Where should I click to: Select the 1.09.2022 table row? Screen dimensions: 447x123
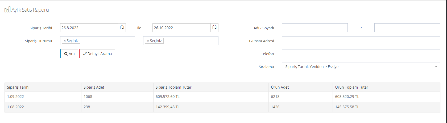(x=222, y=97)
